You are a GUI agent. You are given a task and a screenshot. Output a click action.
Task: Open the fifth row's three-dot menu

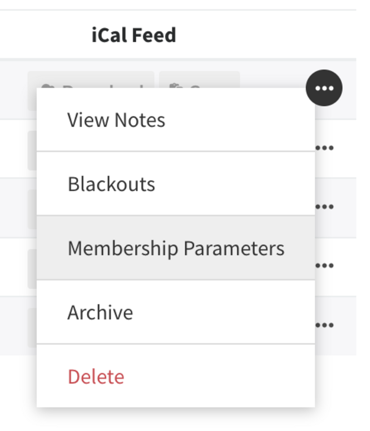click(x=324, y=325)
